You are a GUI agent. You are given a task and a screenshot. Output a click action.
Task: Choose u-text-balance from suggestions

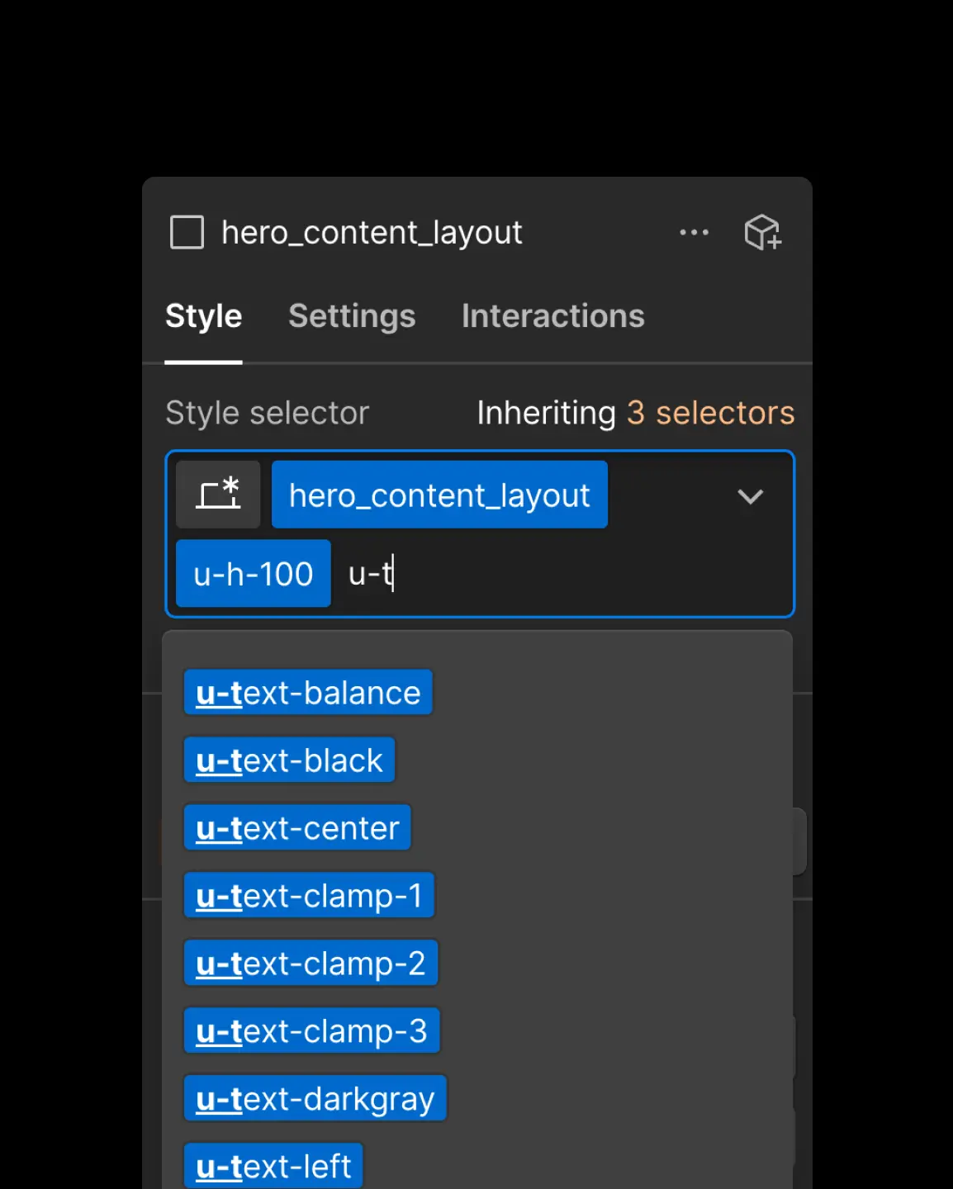(308, 692)
